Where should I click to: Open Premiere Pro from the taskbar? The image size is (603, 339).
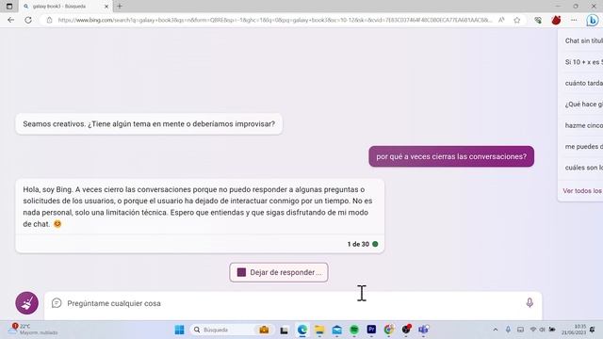tap(371, 330)
